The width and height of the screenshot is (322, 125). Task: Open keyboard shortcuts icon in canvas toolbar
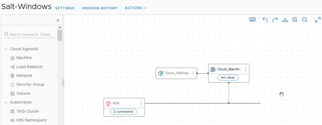253,20
